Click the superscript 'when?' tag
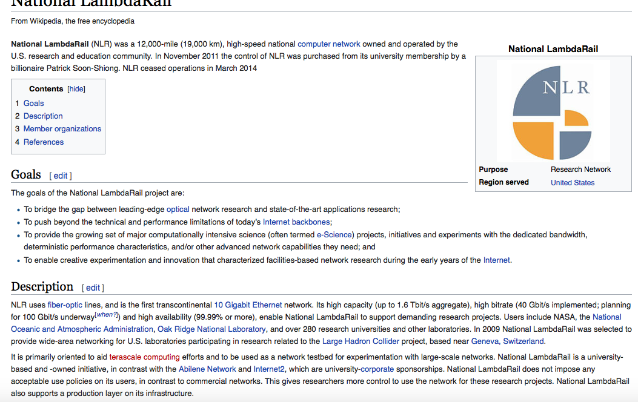The height and width of the screenshot is (402, 638). [106, 315]
